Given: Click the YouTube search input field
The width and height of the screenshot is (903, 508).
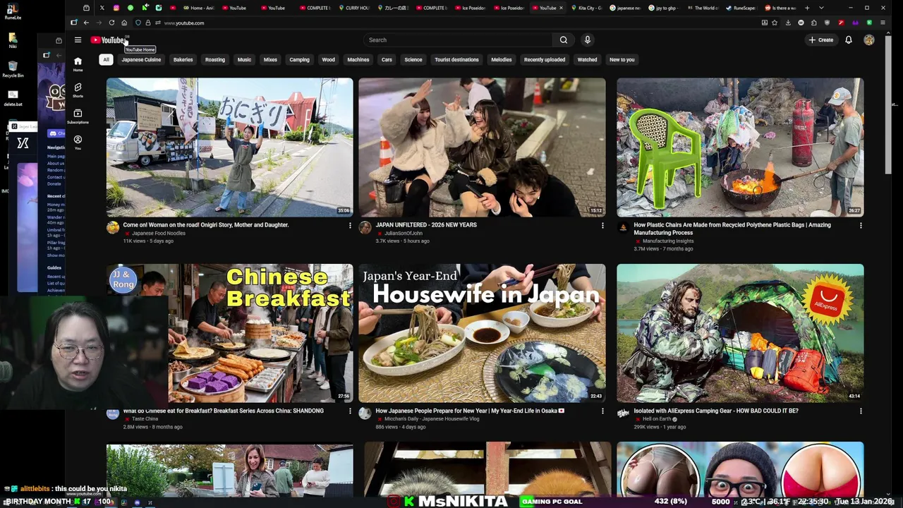Looking at the screenshot, I should coord(459,40).
